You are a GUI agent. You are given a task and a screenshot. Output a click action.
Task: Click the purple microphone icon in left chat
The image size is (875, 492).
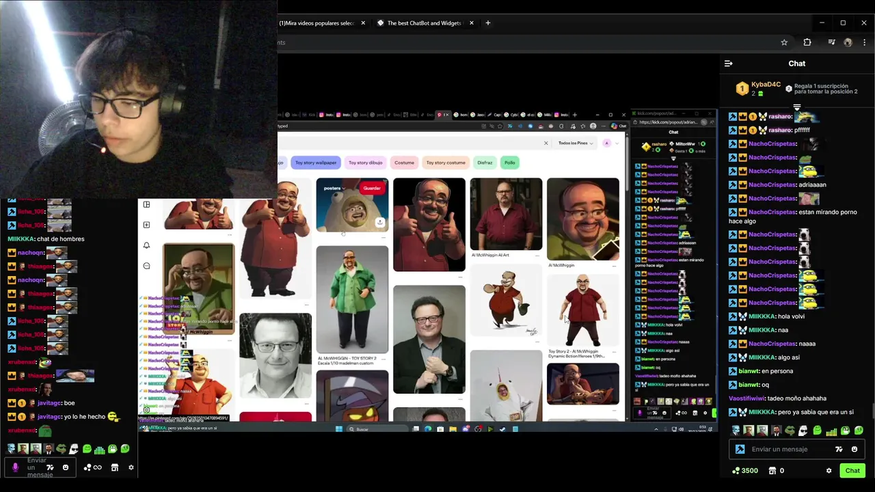tap(16, 467)
